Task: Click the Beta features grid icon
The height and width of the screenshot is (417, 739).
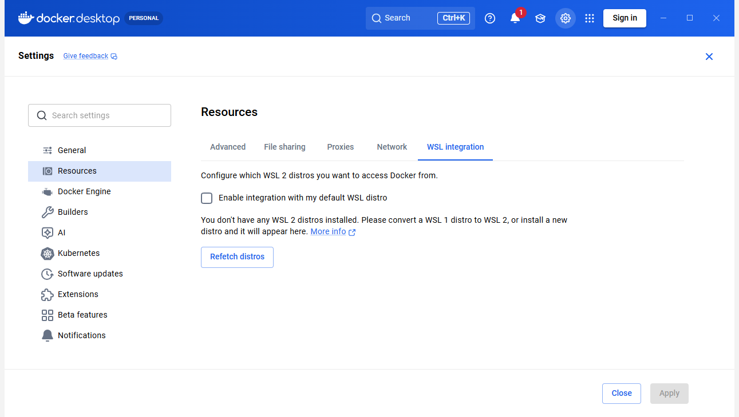Action: click(48, 315)
